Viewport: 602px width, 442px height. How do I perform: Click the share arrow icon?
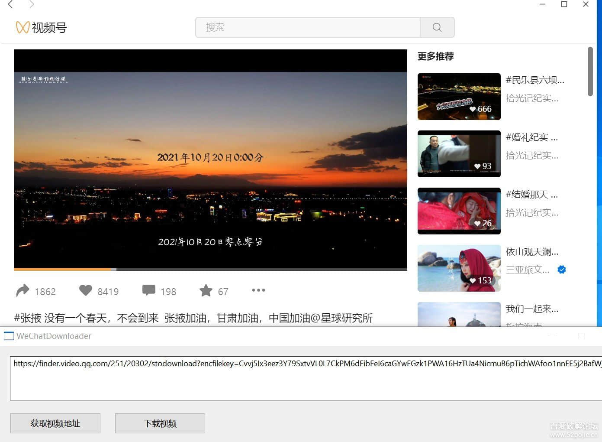pos(23,290)
